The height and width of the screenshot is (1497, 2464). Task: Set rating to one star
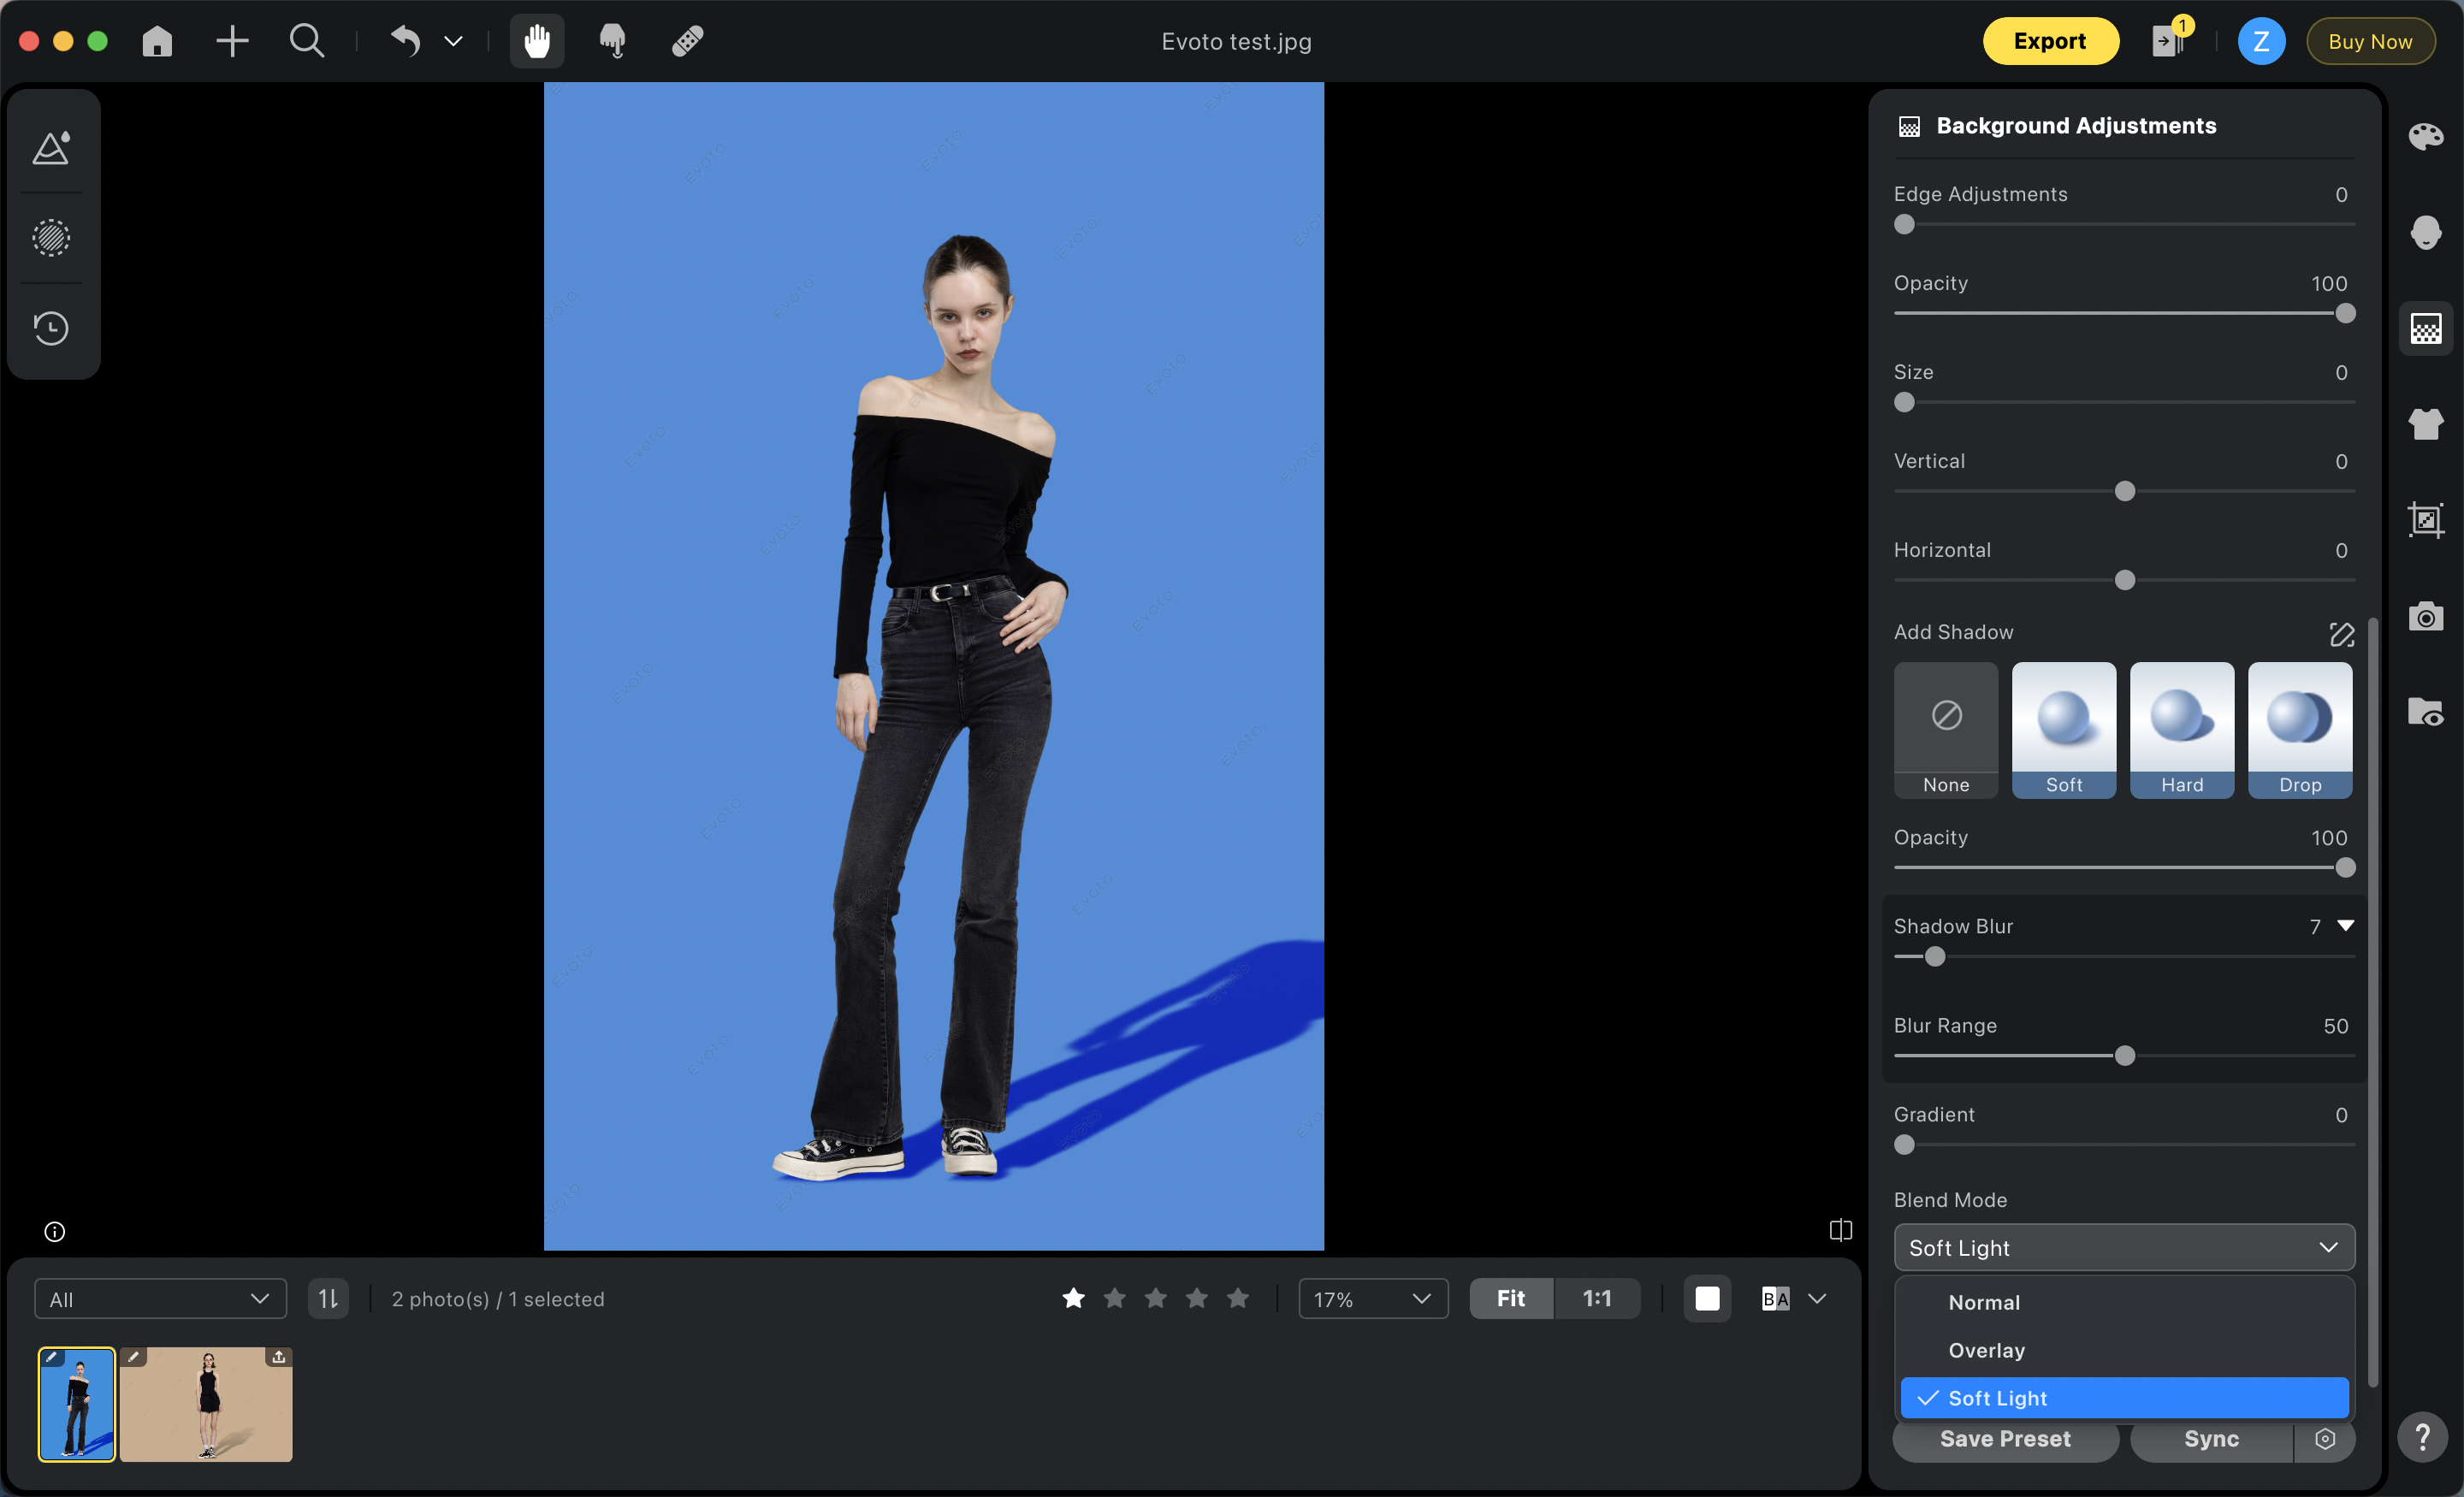click(1074, 1298)
